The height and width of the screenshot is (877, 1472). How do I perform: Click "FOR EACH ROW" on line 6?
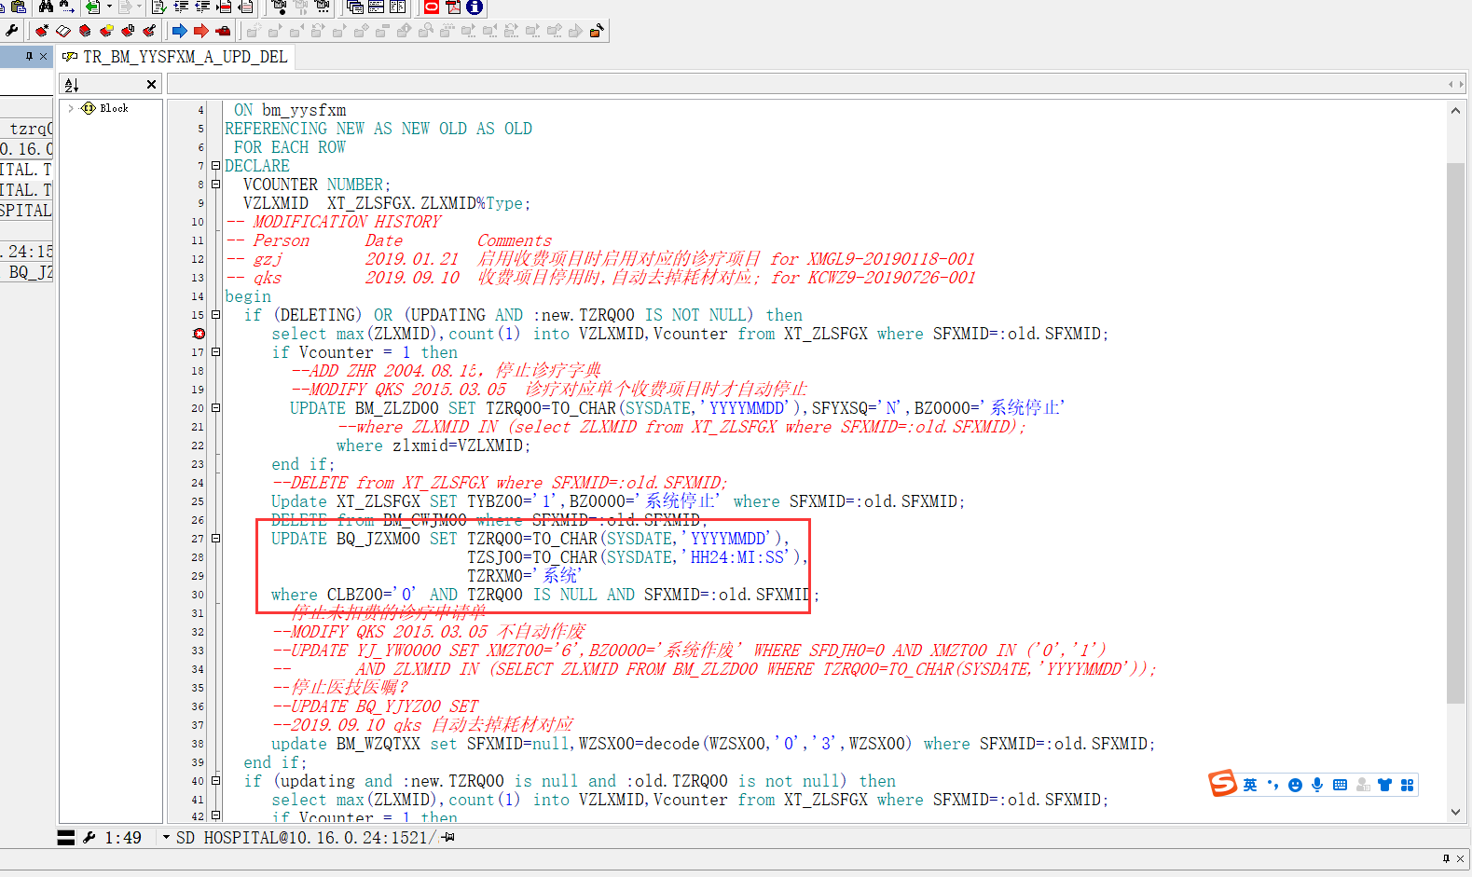290,147
